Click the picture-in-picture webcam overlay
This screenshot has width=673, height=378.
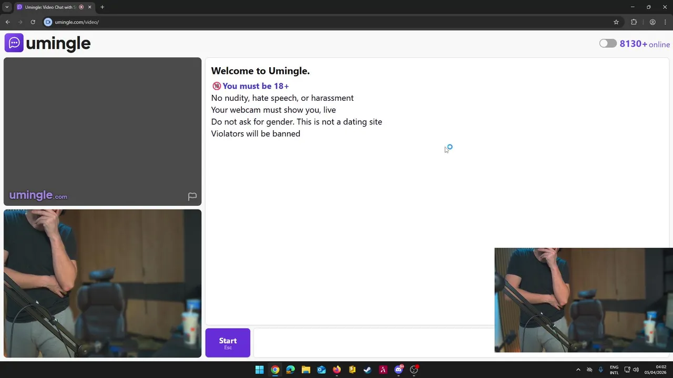click(584, 300)
